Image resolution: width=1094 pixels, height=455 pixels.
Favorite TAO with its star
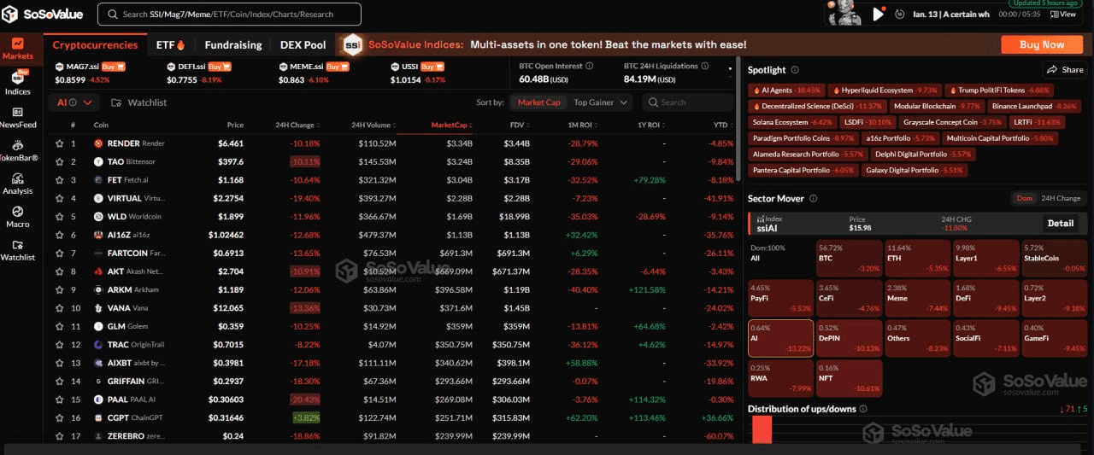pos(59,161)
